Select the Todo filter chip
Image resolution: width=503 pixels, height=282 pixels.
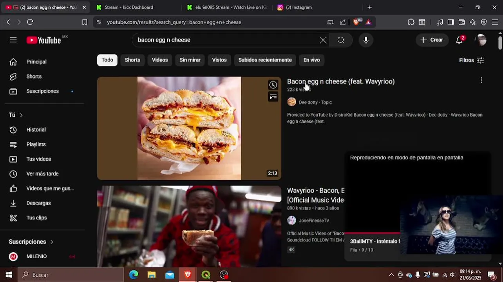pyautogui.click(x=107, y=60)
